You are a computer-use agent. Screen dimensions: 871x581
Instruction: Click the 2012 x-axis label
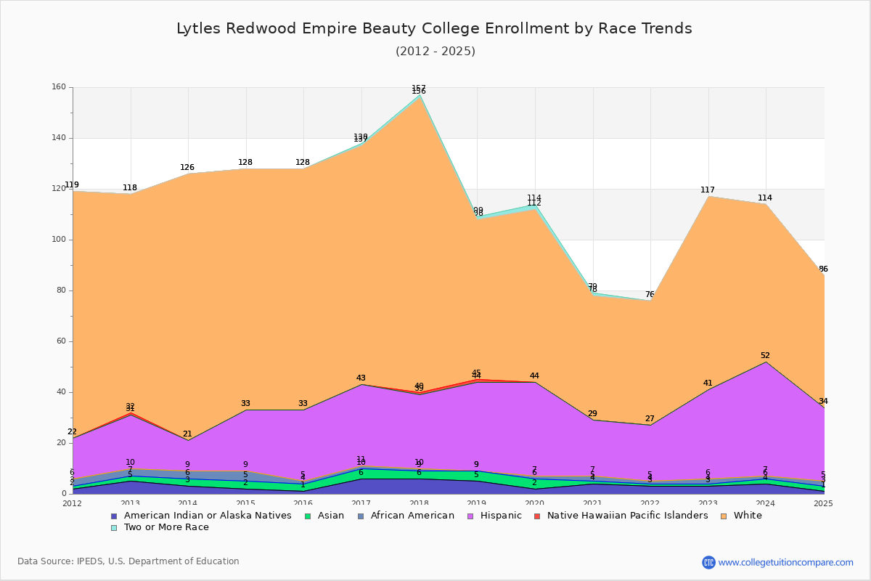[73, 503]
